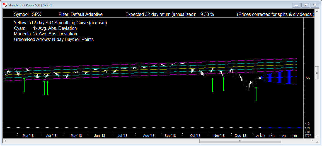The height and width of the screenshot is (146, 322).
Task: Click the 'Jun '18' axis label
Action: pyautogui.click(x=100, y=136)
